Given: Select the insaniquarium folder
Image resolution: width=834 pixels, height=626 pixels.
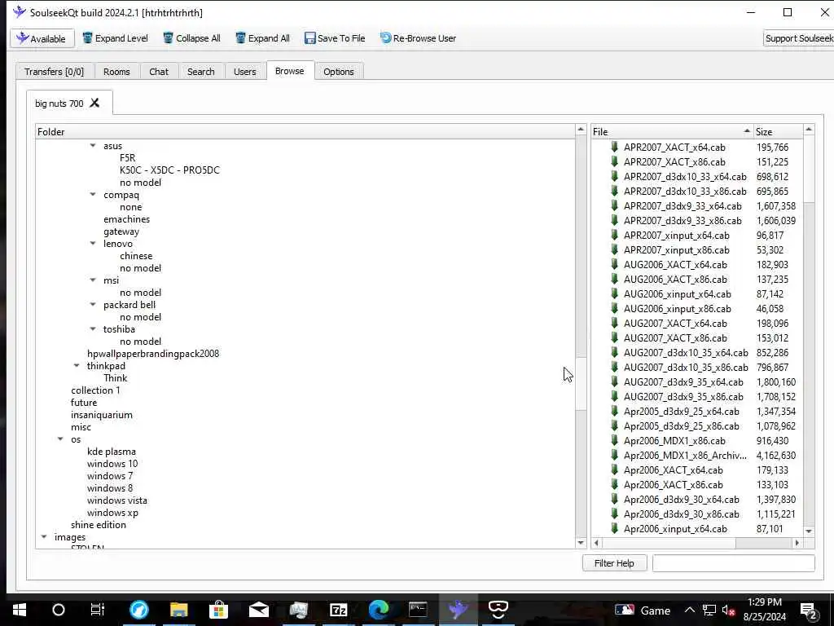Looking at the screenshot, I should point(102,415).
